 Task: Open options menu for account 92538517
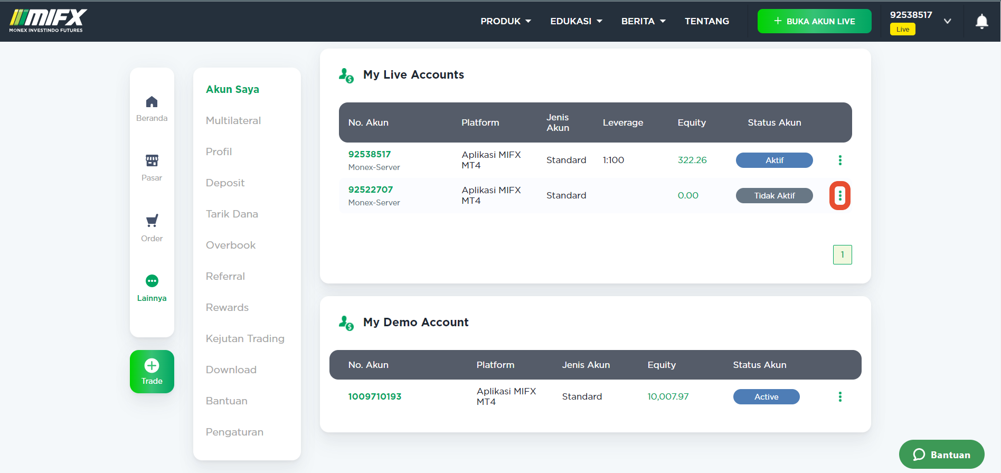840,160
